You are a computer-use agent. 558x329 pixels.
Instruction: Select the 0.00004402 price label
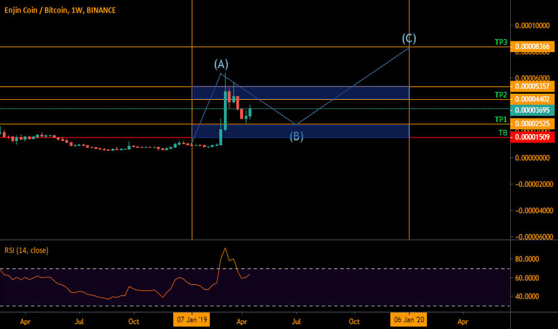532,99
